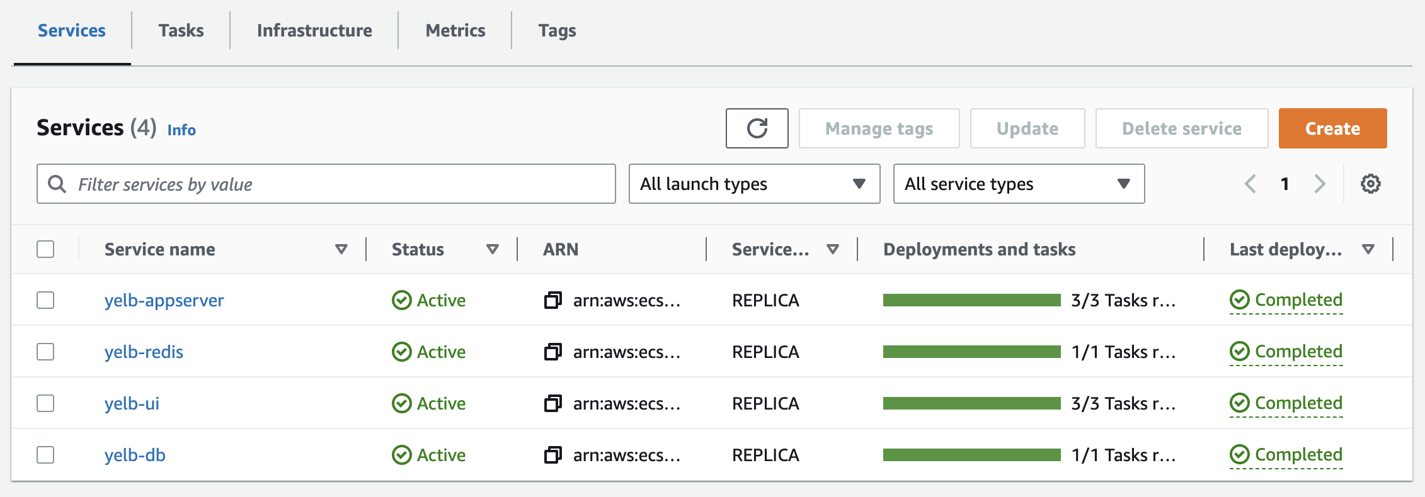Click yelb-ui tasks progress bar
The image size is (1425, 497).
[x=971, y=403]
